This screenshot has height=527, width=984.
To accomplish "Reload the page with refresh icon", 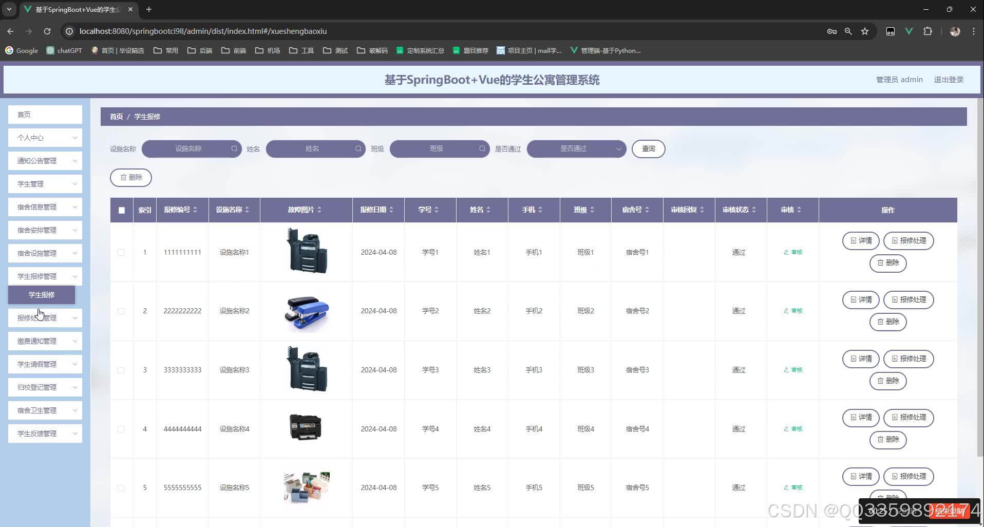I will [x=47, y=31].
